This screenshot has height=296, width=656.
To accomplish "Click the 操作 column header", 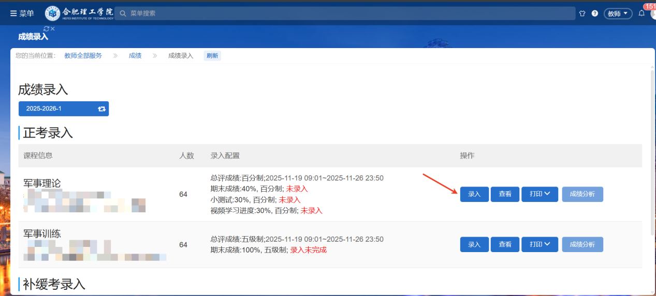I will coord(467,155).
